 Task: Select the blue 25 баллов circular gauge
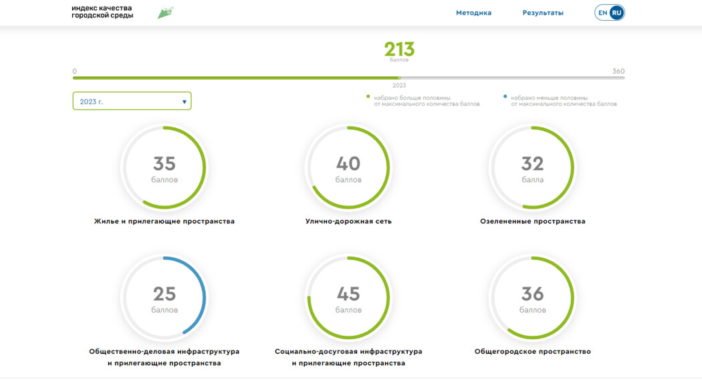pos(164,298)
